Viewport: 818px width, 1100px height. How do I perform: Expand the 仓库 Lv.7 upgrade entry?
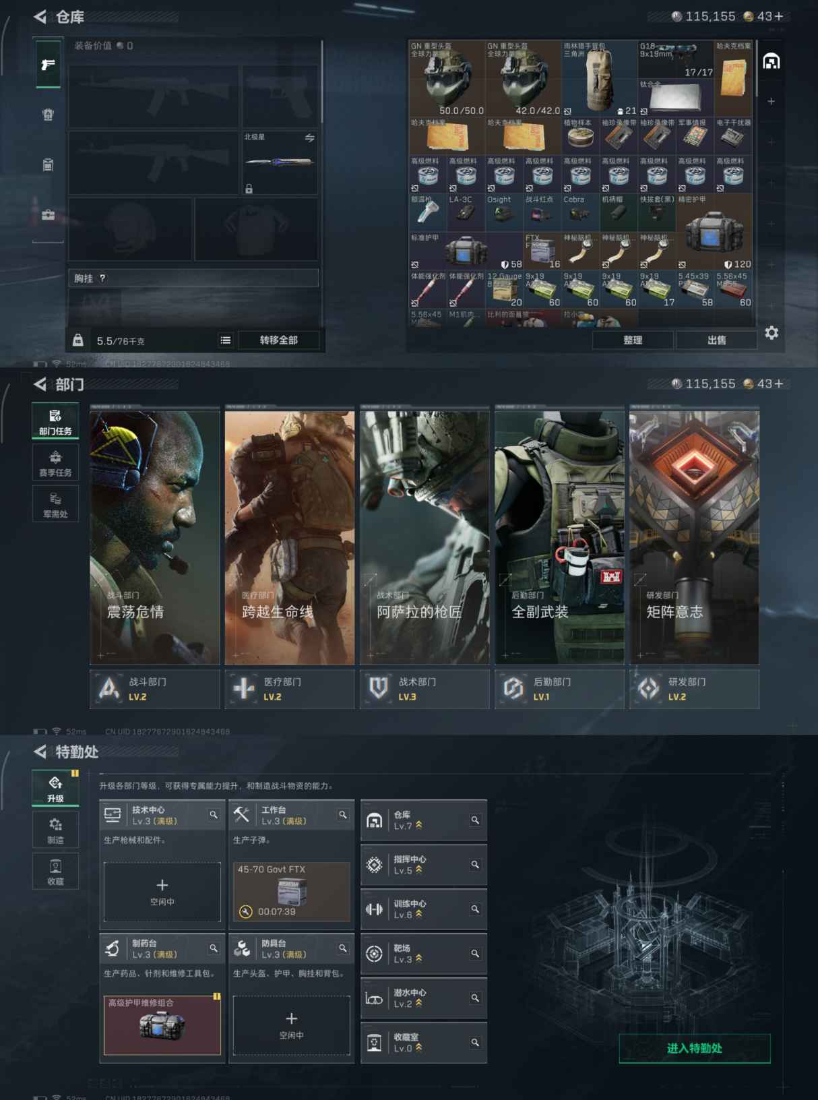click(423, 820)
